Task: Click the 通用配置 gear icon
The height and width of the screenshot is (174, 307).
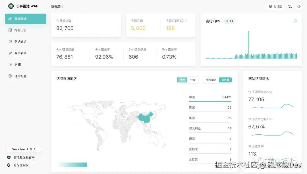Action: (x=10, y=76)
